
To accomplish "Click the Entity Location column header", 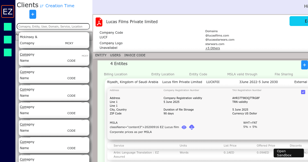I will pos(163,74).
